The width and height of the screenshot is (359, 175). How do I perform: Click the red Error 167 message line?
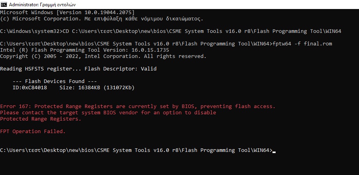(137, 106)
